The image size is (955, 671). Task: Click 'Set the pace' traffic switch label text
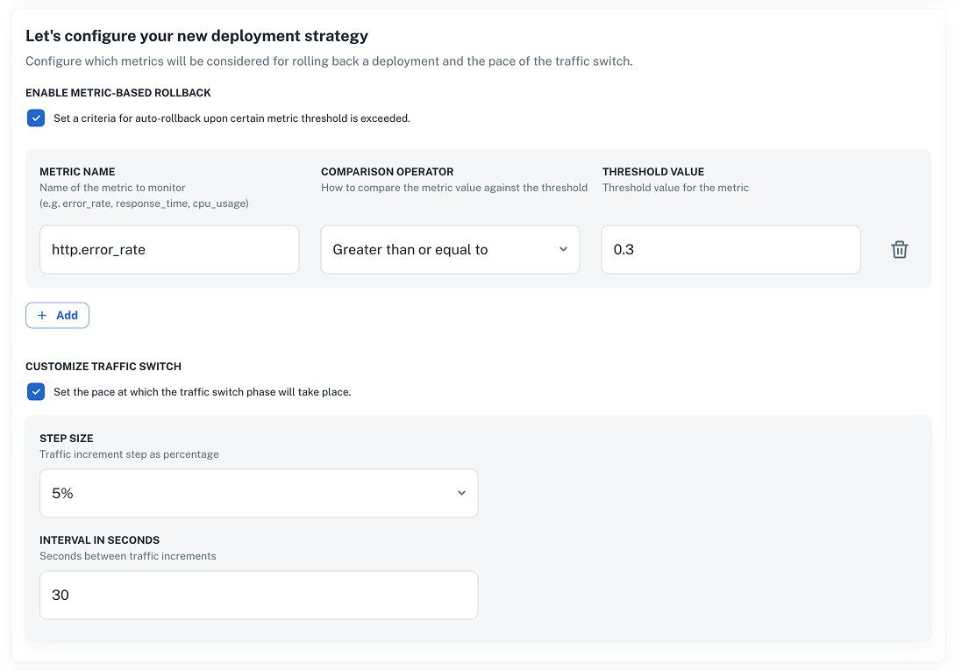(x=202, y=392)
